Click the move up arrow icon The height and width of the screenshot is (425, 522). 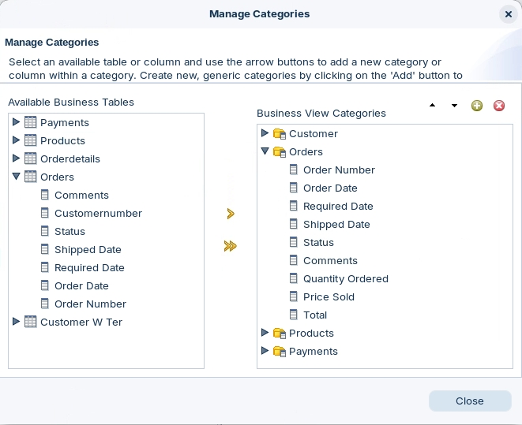tap(432, 106)
